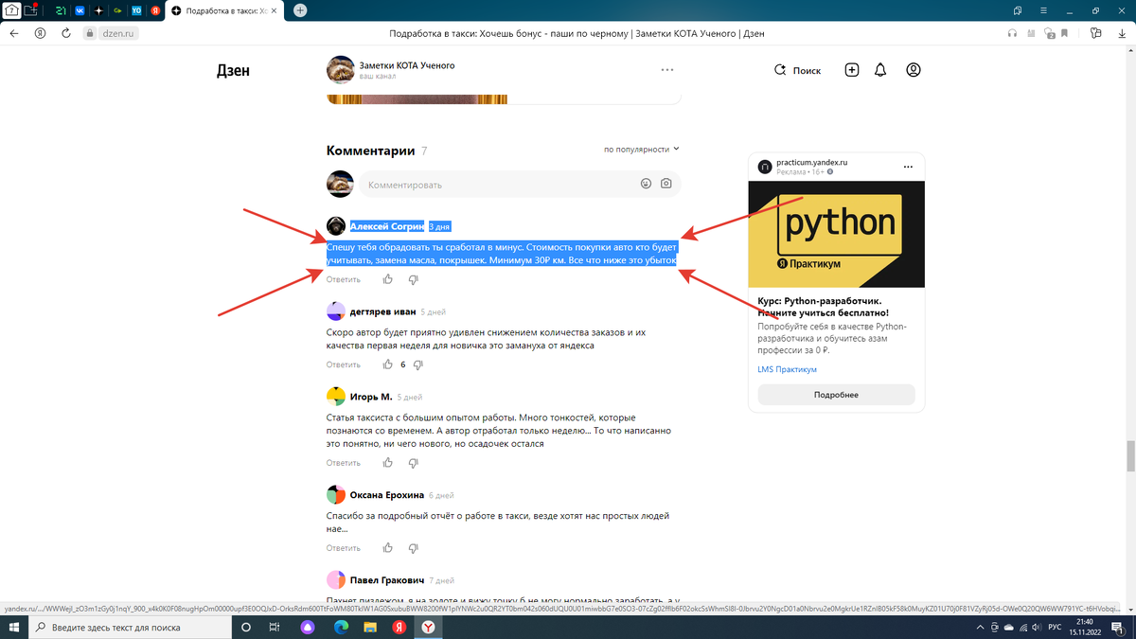This screenshot has width=1136, height=639.
Task: Click the browser back arrow
Action: pos(13,32)
